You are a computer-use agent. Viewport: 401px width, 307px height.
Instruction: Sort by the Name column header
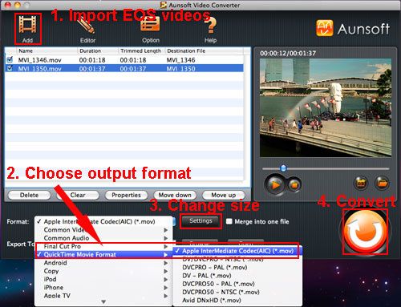tap(47, 50)
